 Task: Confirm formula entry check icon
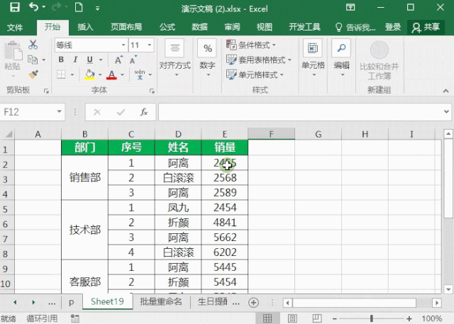coord(121,112)
